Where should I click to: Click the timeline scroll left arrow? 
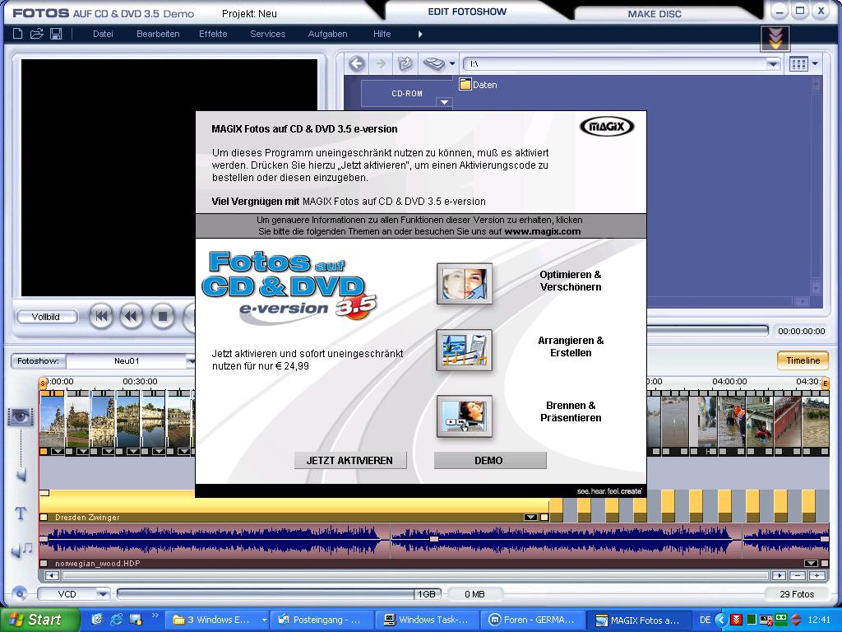click(52, 575)
